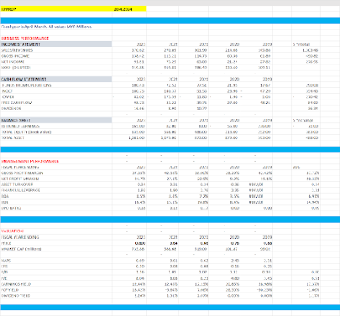Select sales value 370.62 for 2023
Image resolution: width=340 pixels, height=316 pixels.
[138, 50]
